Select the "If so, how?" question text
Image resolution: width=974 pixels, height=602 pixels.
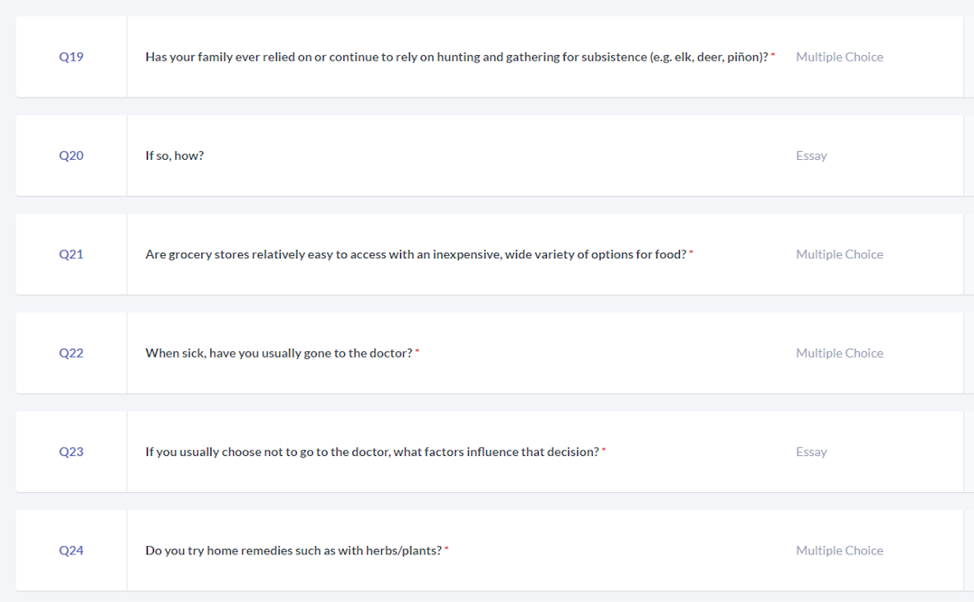pos(174,156)
